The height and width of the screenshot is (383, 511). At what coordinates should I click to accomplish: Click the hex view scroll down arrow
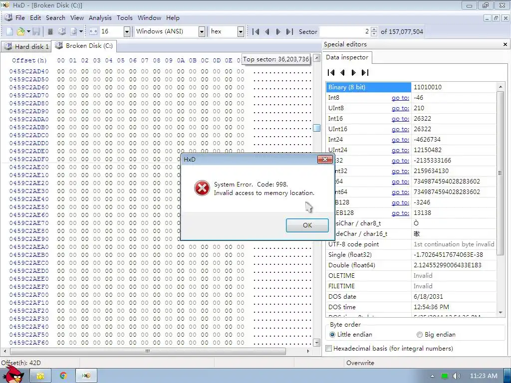tap(316, 343)
